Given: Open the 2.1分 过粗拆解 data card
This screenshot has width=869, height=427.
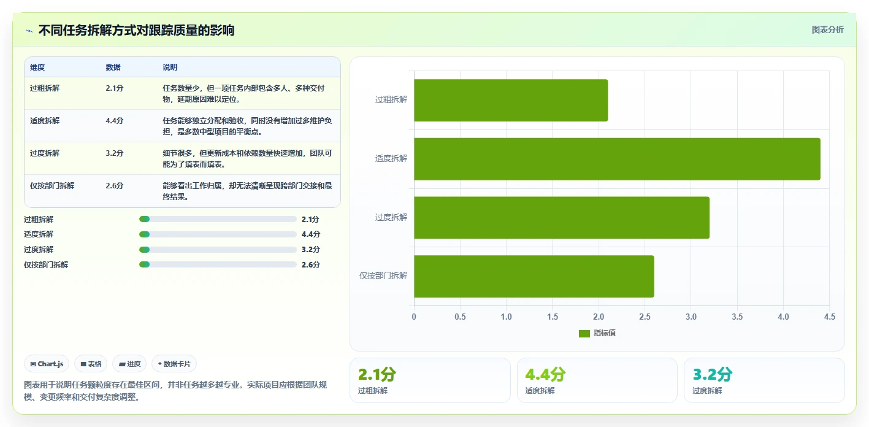Looking at the screenshot, I should 430,380.
